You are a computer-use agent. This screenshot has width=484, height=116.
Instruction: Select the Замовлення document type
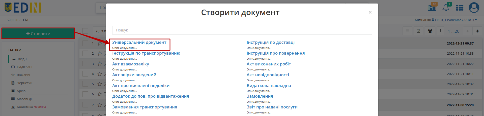click(260, 96)
